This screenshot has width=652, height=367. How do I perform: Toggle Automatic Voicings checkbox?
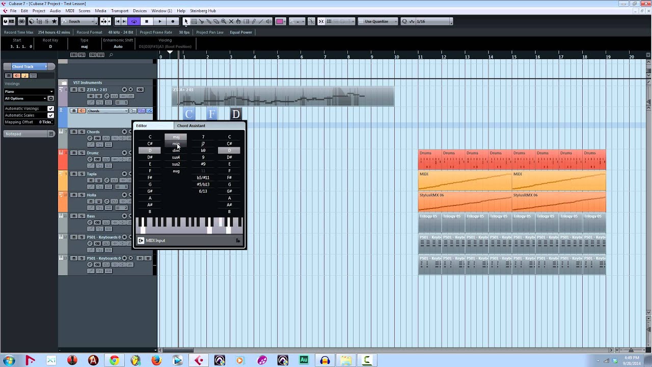50,109
